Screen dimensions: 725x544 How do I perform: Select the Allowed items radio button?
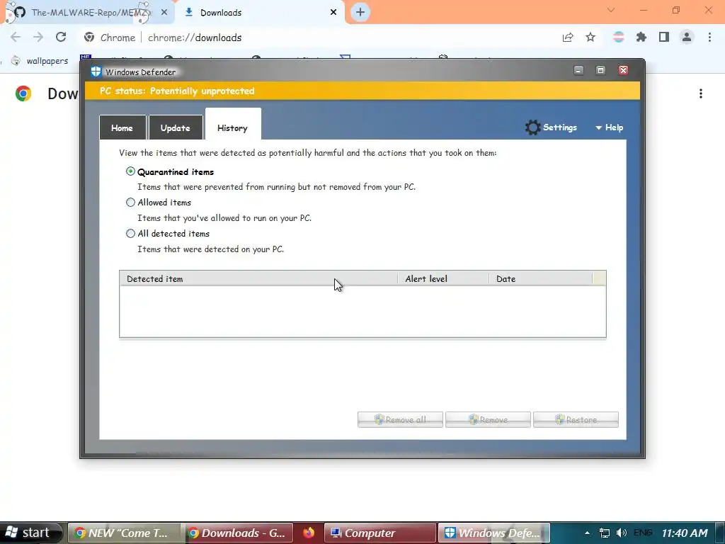[x=130, y=202]
